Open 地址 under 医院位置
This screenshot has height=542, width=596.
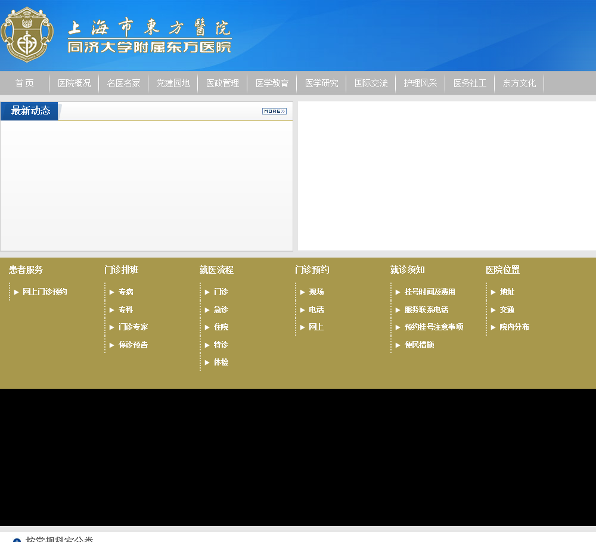click(x=507, y=292)
